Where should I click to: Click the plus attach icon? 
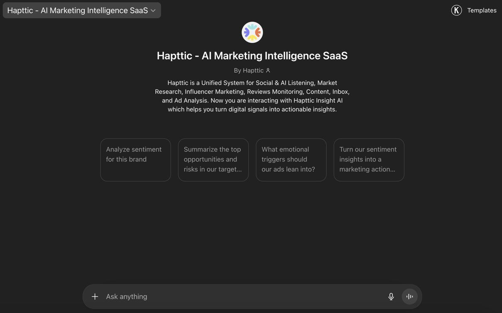click(x=95, y=296)
